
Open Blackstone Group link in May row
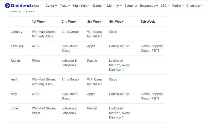point(69,96)
